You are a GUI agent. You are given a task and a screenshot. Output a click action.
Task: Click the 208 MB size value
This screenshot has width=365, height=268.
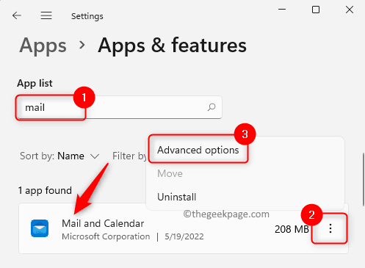point(292,229)
